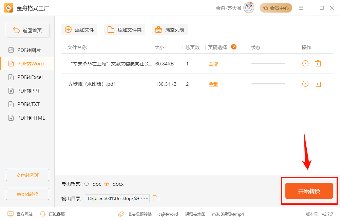Start converting the 辛亥革命在上海 file row

[305, 63]
